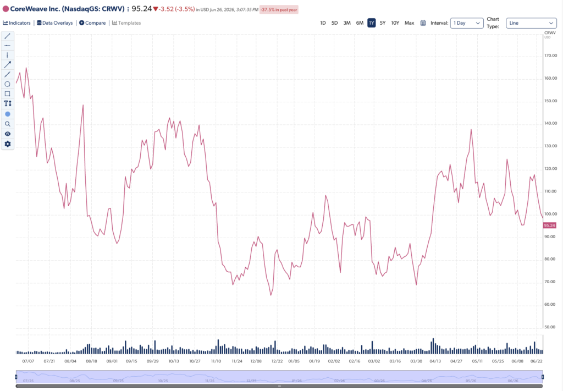Open the calendar date range picker

tap(423, 23)
